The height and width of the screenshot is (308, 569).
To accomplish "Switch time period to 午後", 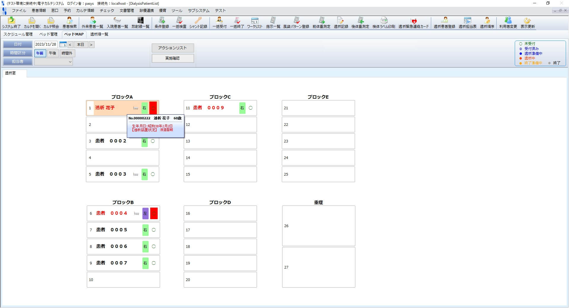I will [52, 53].
